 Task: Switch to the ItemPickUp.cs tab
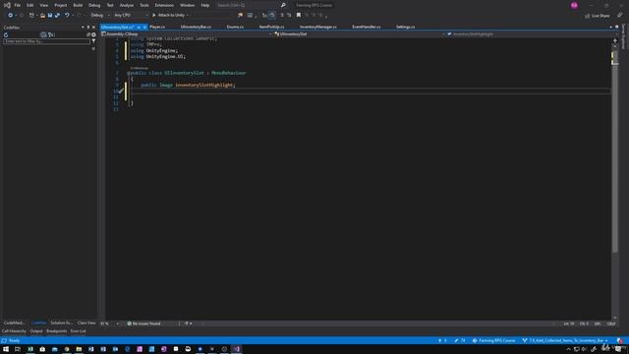pos(271,27)
